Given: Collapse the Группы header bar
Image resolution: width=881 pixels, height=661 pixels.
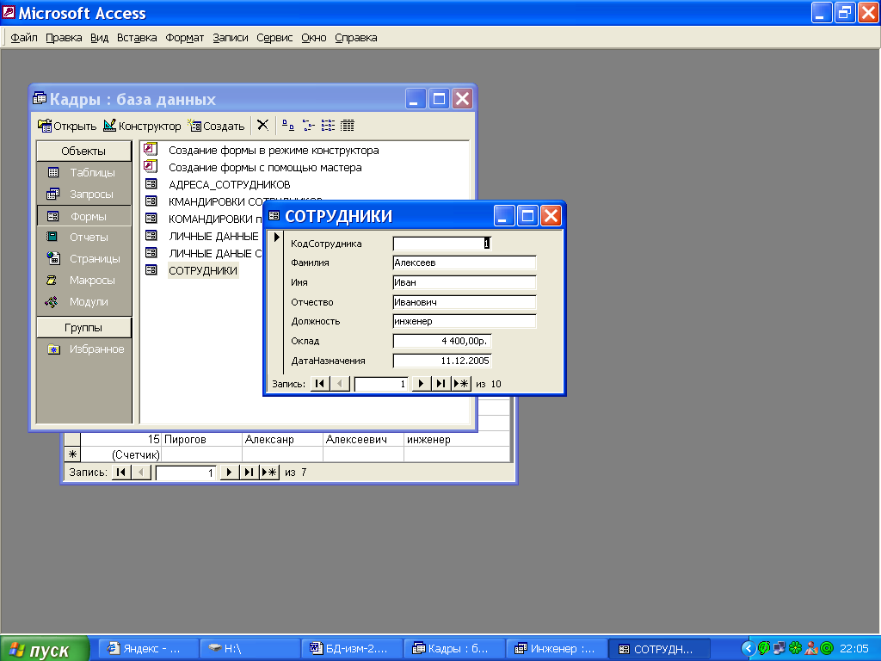Looking at the screenshot, I should pos(83,328).
